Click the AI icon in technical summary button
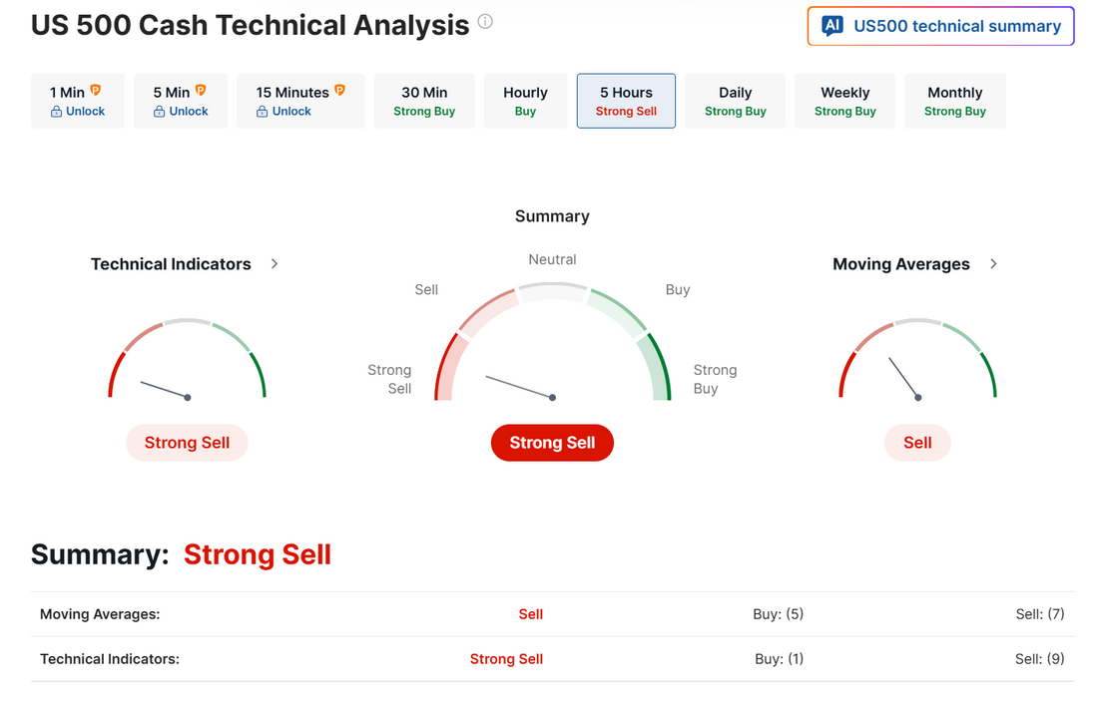The width and height of the screenshot is (1098, 704). pyautogui.click(x=832, y=27)
